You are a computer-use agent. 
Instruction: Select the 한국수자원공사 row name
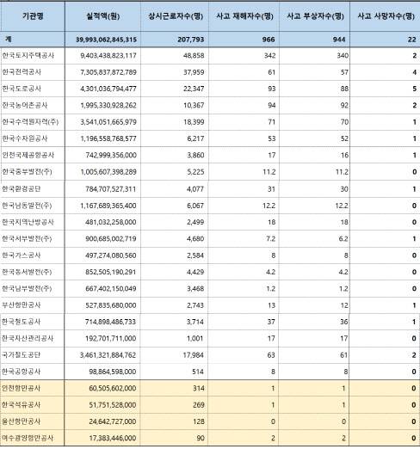(x=25, y=138)
